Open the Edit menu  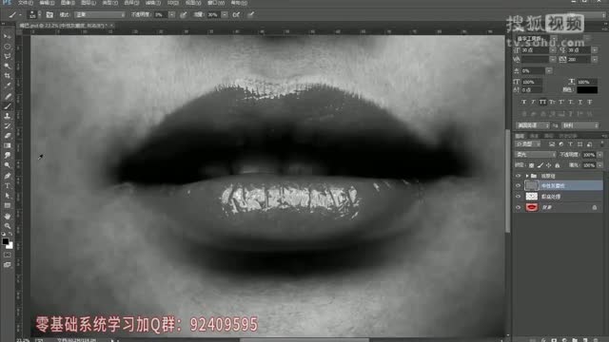(x=47, y=3)
